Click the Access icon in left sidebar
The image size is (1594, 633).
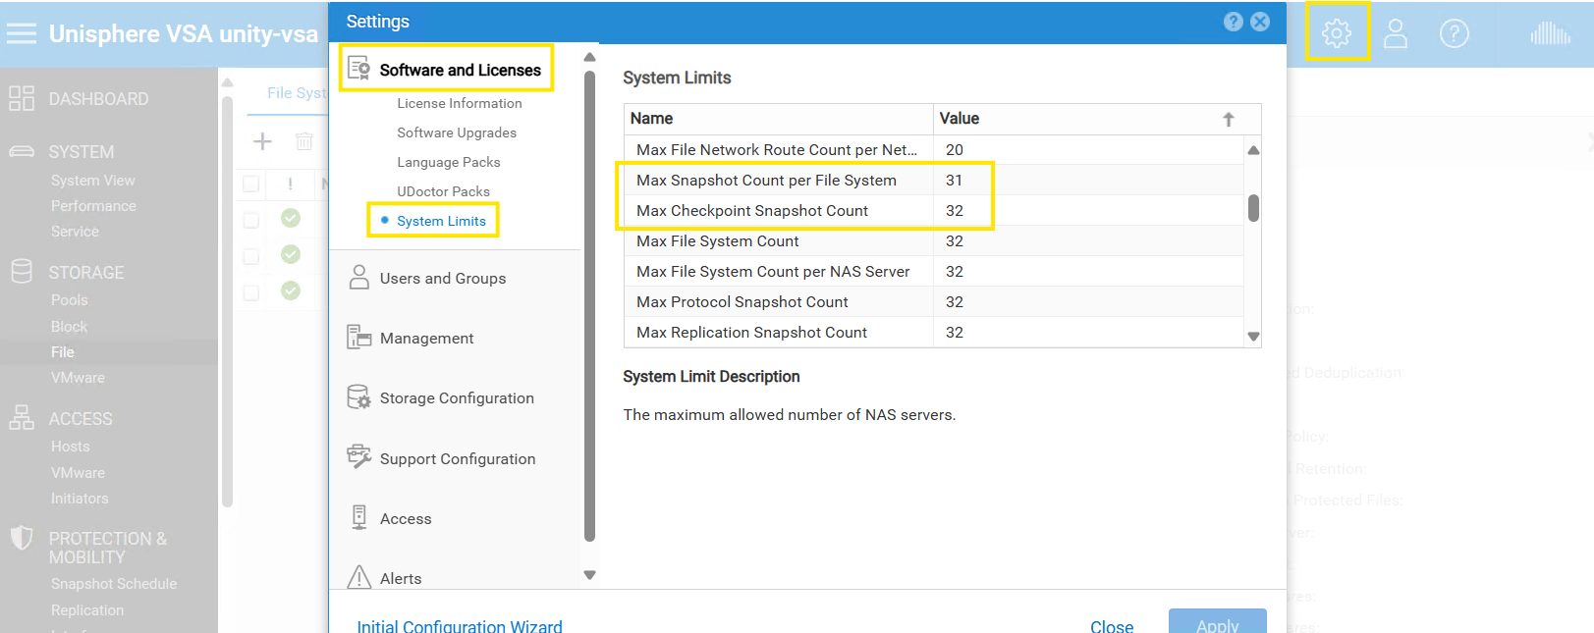click(x=22, y=418)
